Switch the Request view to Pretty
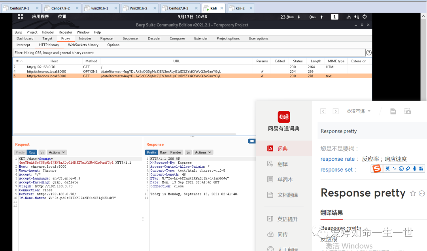 tap(20, 152)
